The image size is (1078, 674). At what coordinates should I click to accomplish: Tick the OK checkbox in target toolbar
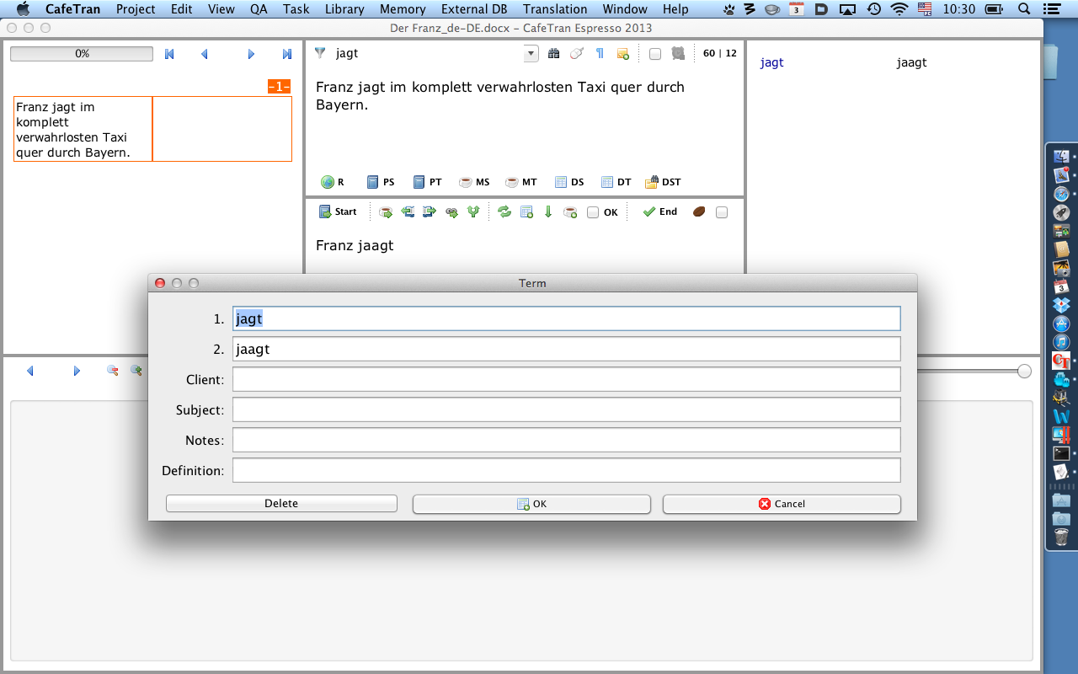(x=593, y=213)
